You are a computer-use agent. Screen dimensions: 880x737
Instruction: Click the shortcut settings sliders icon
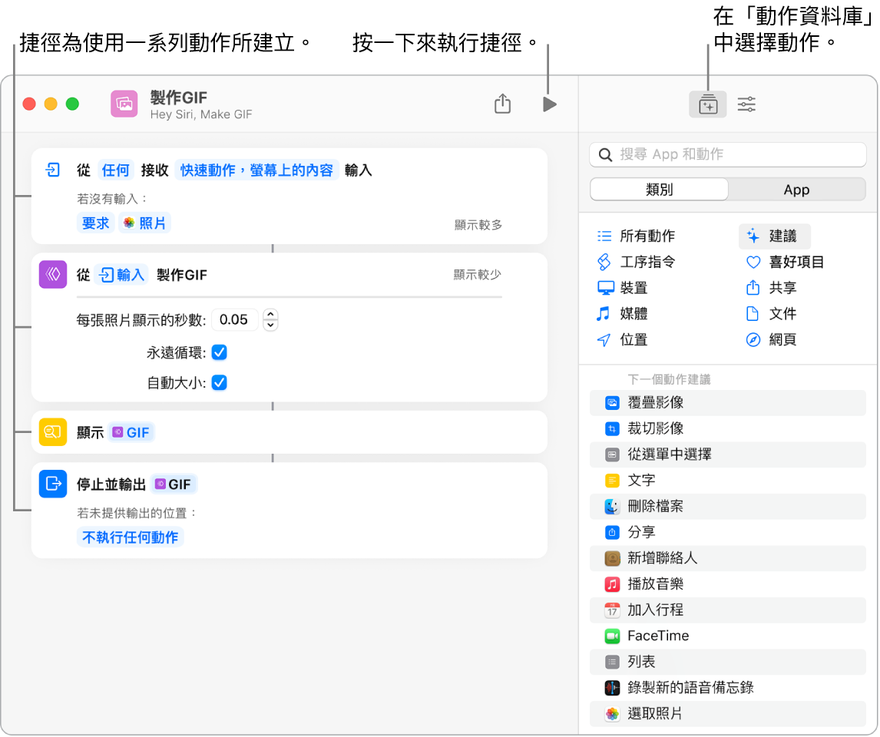746,104
